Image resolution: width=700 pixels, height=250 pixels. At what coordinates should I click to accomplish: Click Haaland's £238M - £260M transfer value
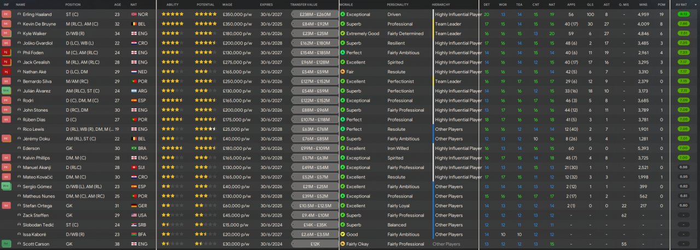coord(316,14)
